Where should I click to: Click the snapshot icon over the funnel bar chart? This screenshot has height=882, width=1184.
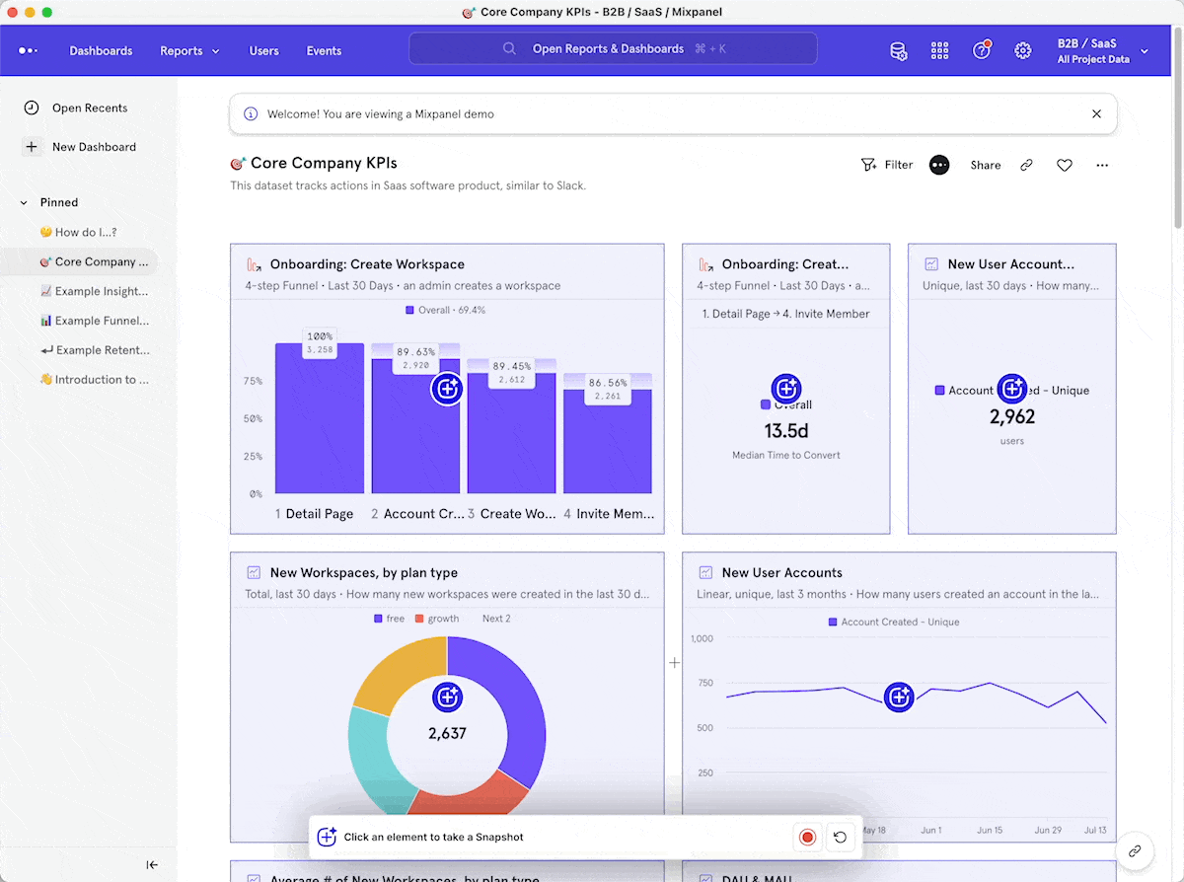click(x=447, y=389)
